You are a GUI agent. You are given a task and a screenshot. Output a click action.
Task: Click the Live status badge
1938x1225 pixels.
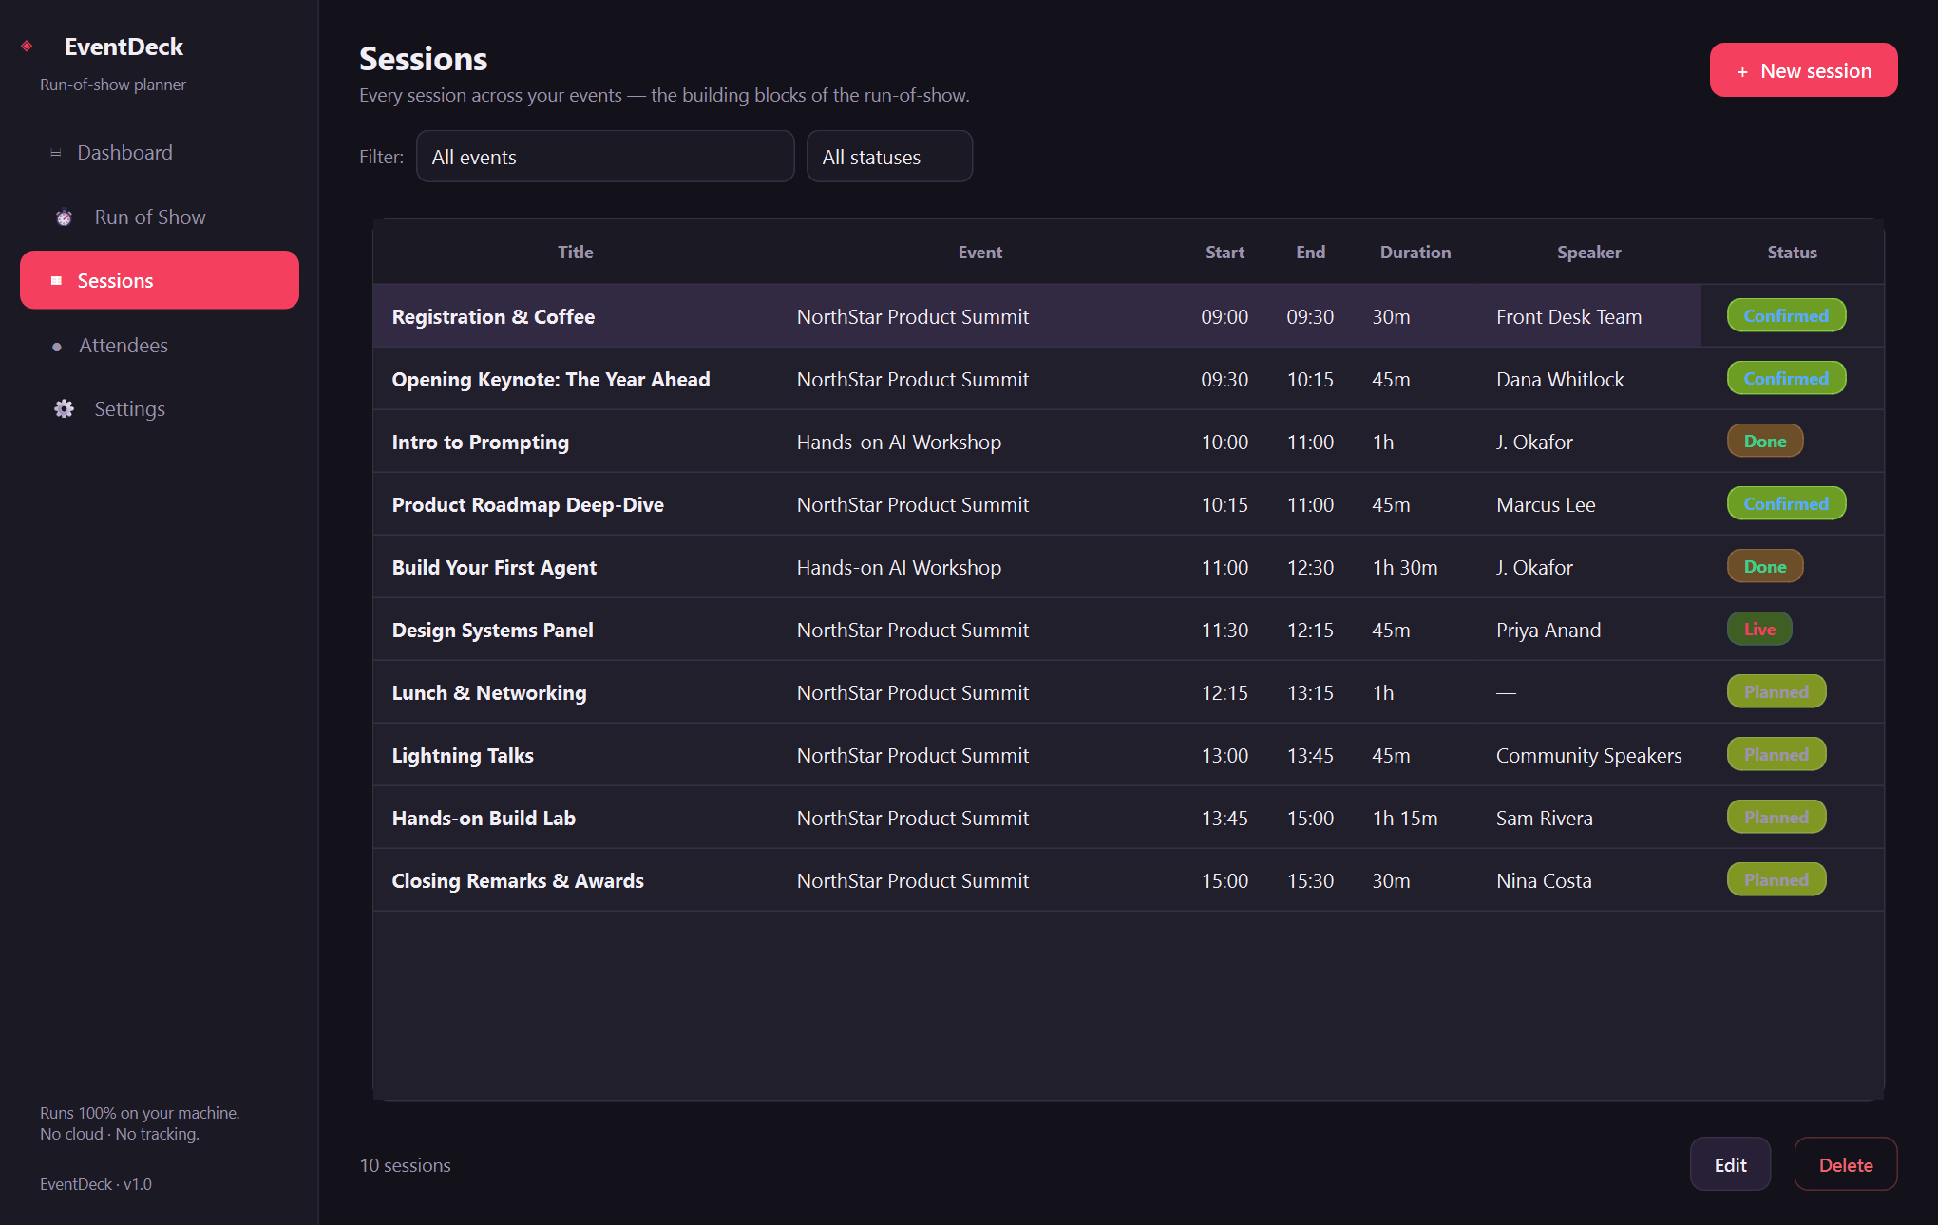pyautogui.click(x=1759, y=629)
